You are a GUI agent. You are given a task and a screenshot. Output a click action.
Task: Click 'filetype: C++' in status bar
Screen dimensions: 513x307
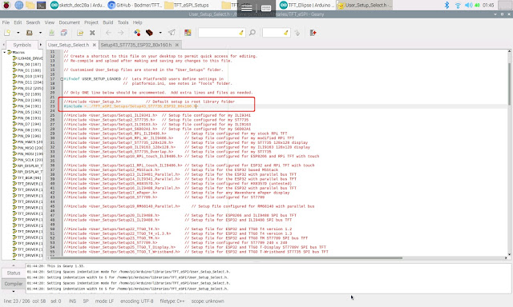[172, 301]
